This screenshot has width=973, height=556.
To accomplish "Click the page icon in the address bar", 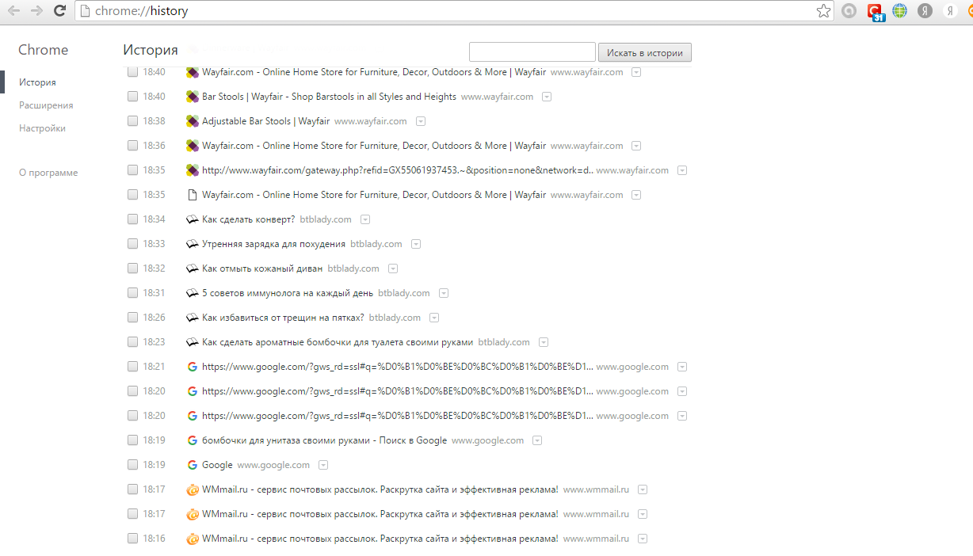I will [x=86, y=11].
